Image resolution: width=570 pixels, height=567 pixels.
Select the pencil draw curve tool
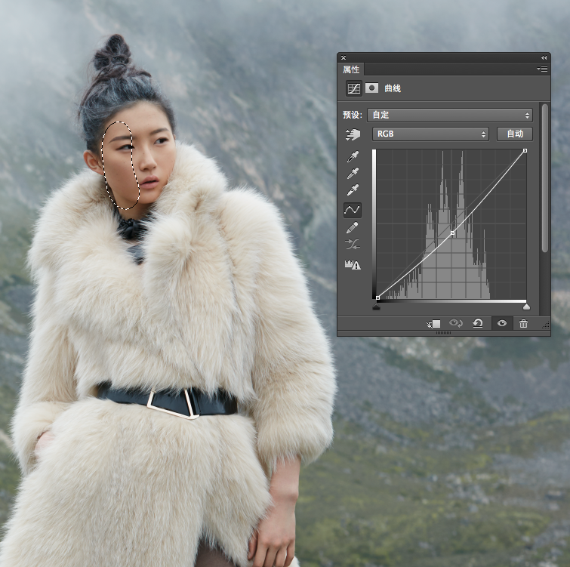coord(353,227)
